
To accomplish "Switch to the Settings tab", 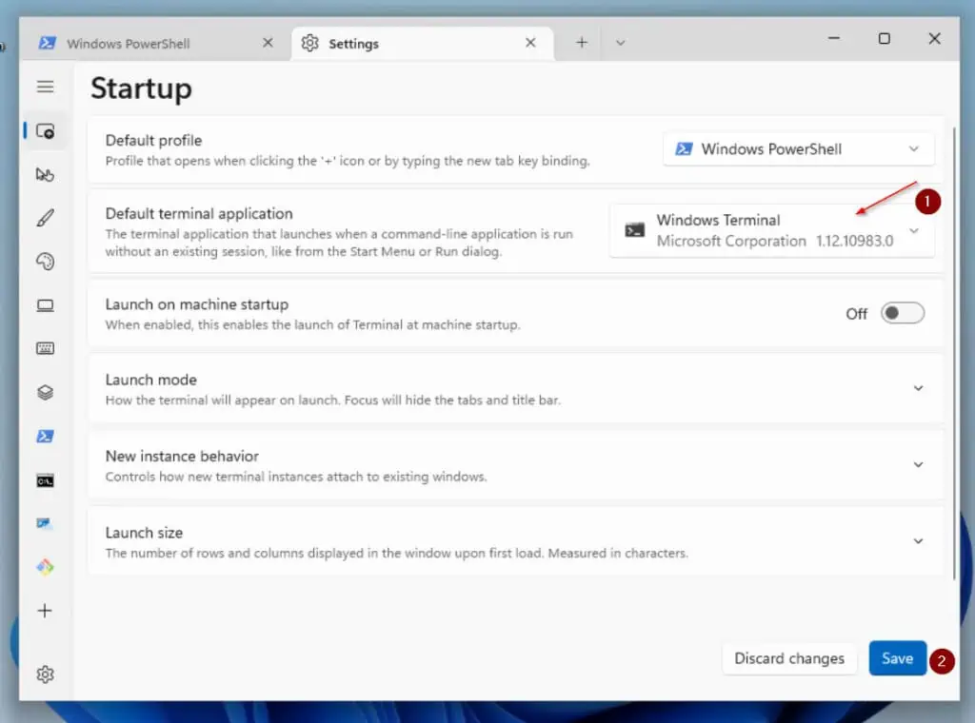I will (423, 44).
